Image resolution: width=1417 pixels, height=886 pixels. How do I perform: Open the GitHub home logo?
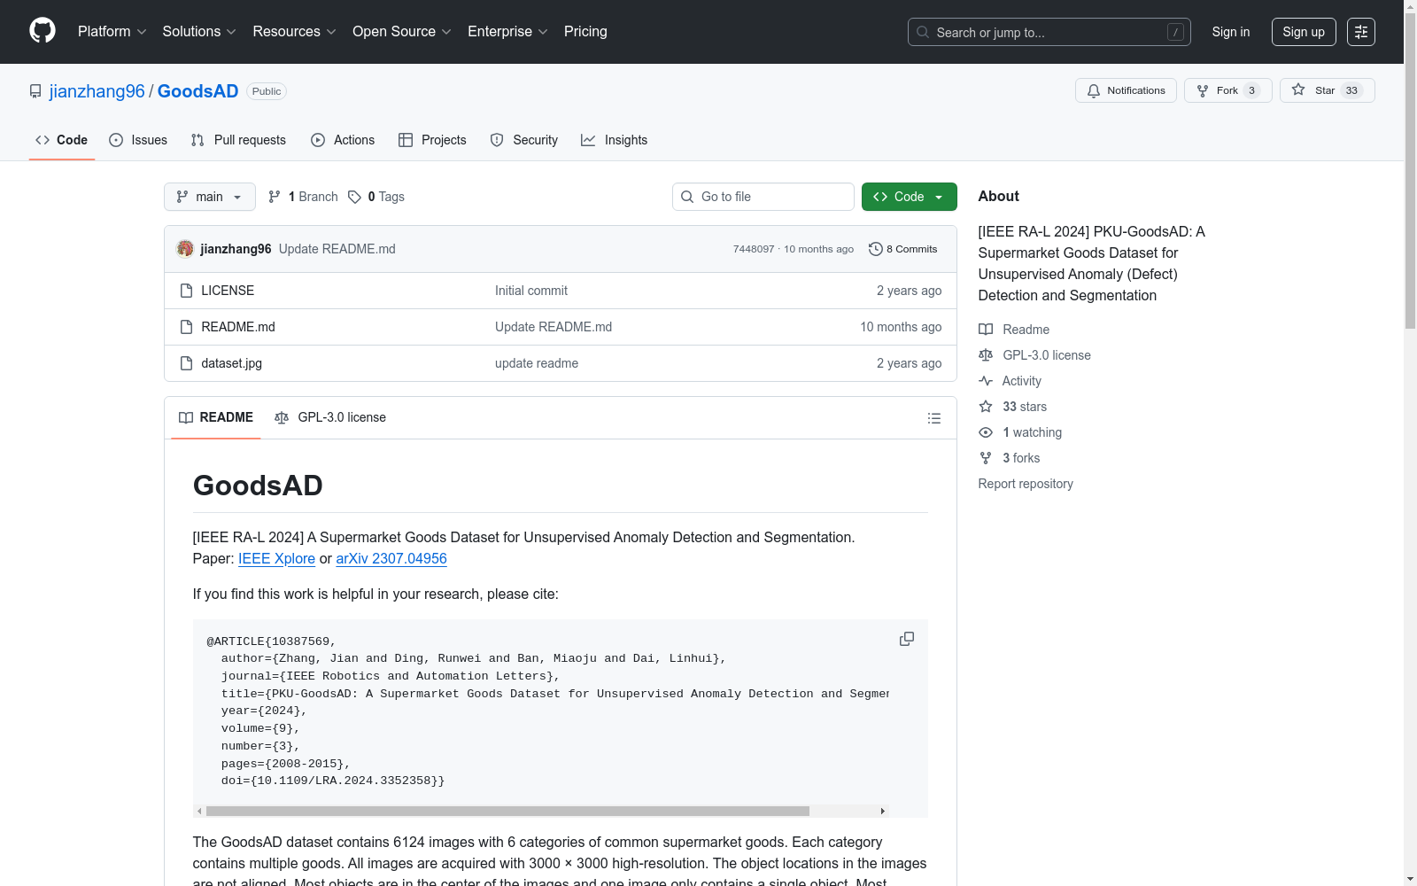43,31
